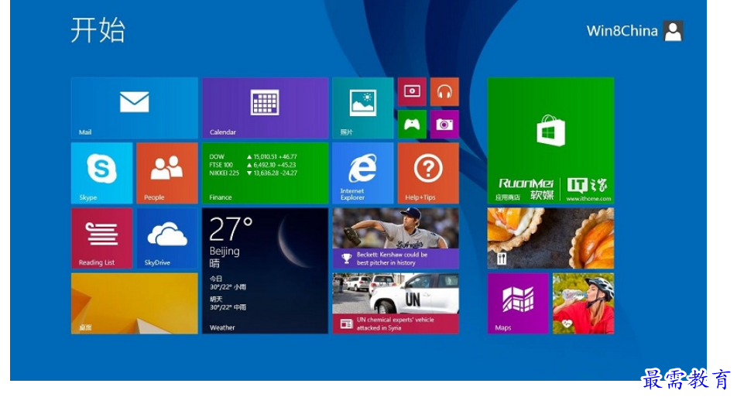
Task: Open the SkyDrive tile
Action: (167, 238)
